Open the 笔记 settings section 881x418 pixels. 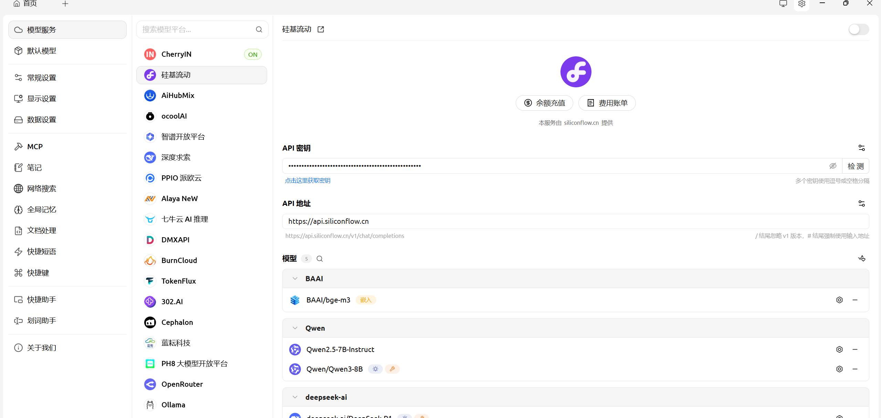[67, 168]
